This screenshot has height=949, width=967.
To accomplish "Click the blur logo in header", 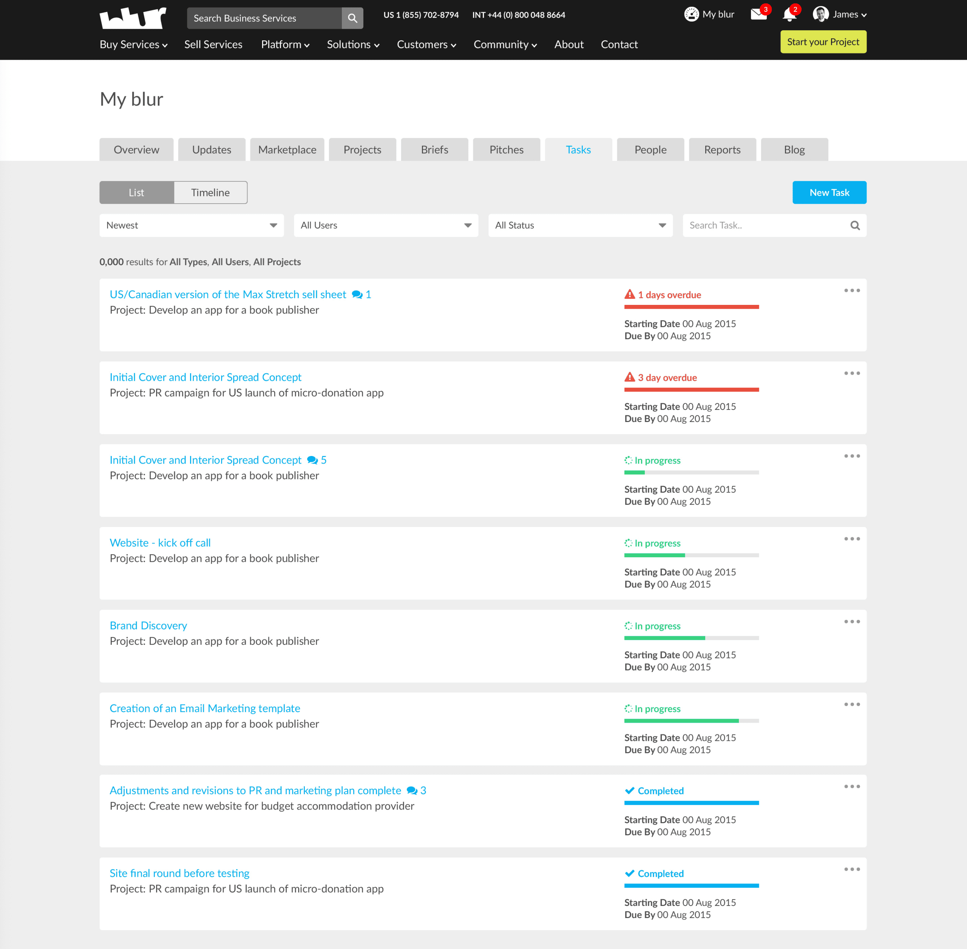I will pyautogui.click(x=133, y=18).
